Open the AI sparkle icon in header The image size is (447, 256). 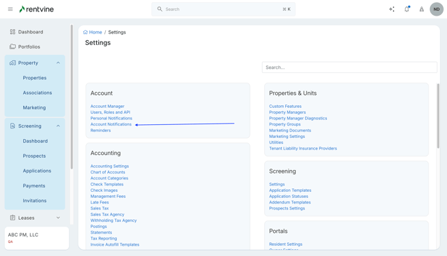tap(392, 9)
